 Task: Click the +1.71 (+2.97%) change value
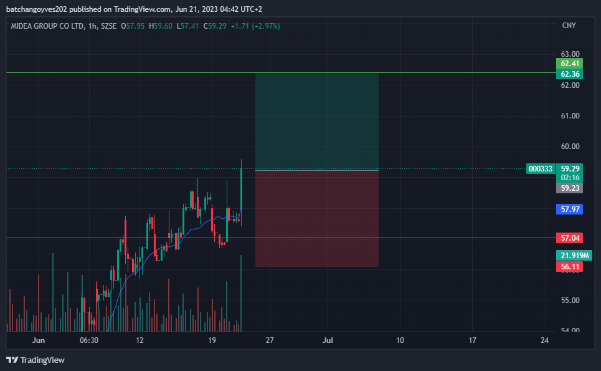[255, 26]
